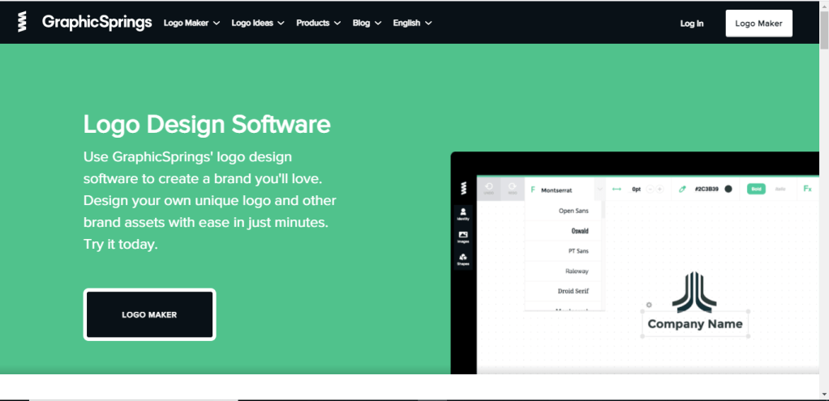Click the letter spacing arrows icon
This screenshot has width=829, height=401.
[616, 189]
